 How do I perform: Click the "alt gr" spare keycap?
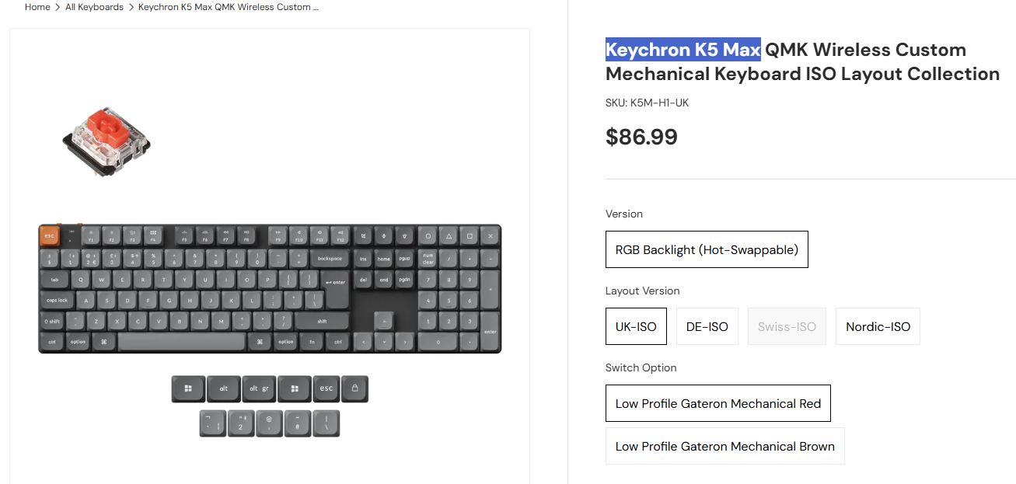coord(259,388)
